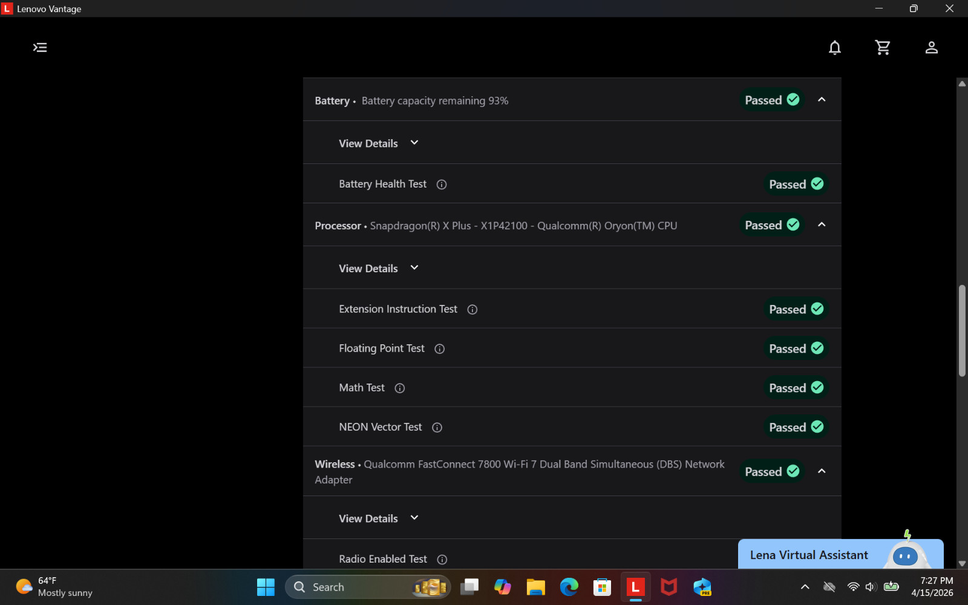Click the Lenovo Vantage title bar logo
The width and height of the screenshot is (968, 605).
click(x=7, y=8)
